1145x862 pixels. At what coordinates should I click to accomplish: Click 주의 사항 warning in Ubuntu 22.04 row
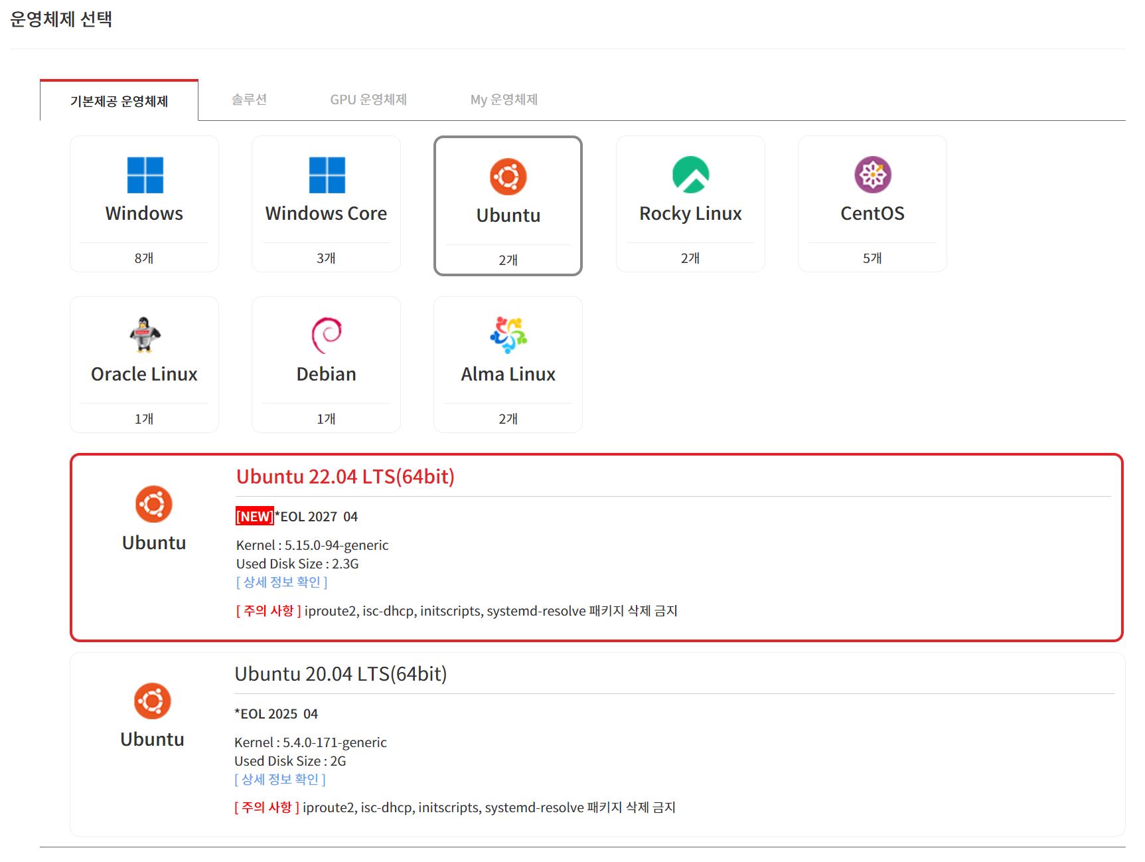click(x=269, y=611)
